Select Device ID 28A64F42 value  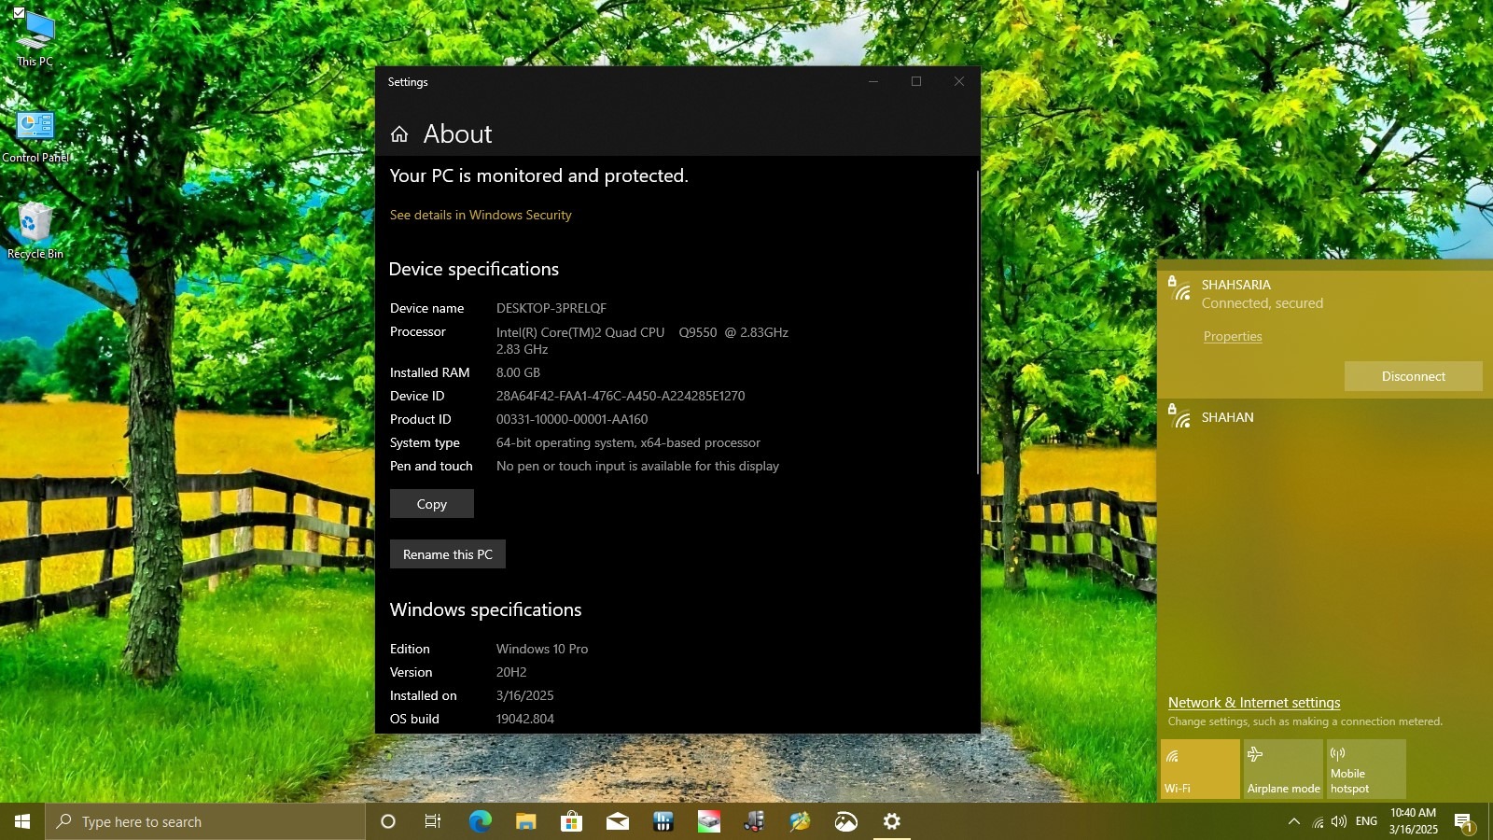tap(621, 397)
